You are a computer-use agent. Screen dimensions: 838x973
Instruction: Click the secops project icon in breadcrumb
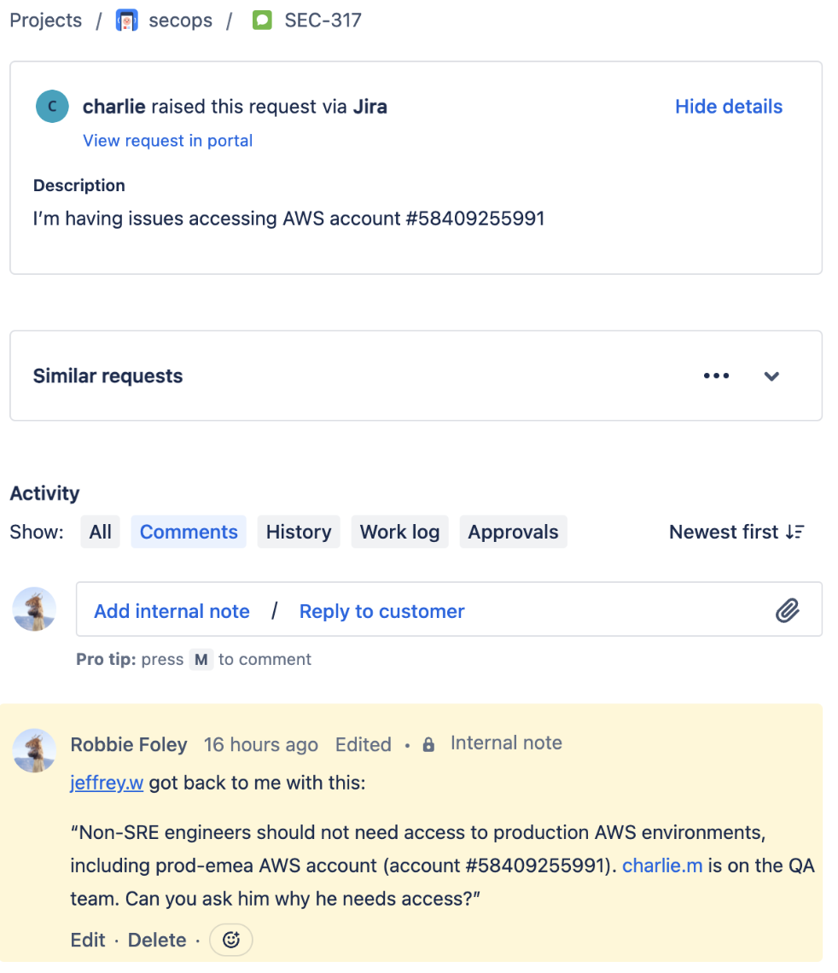coord(126,20)
